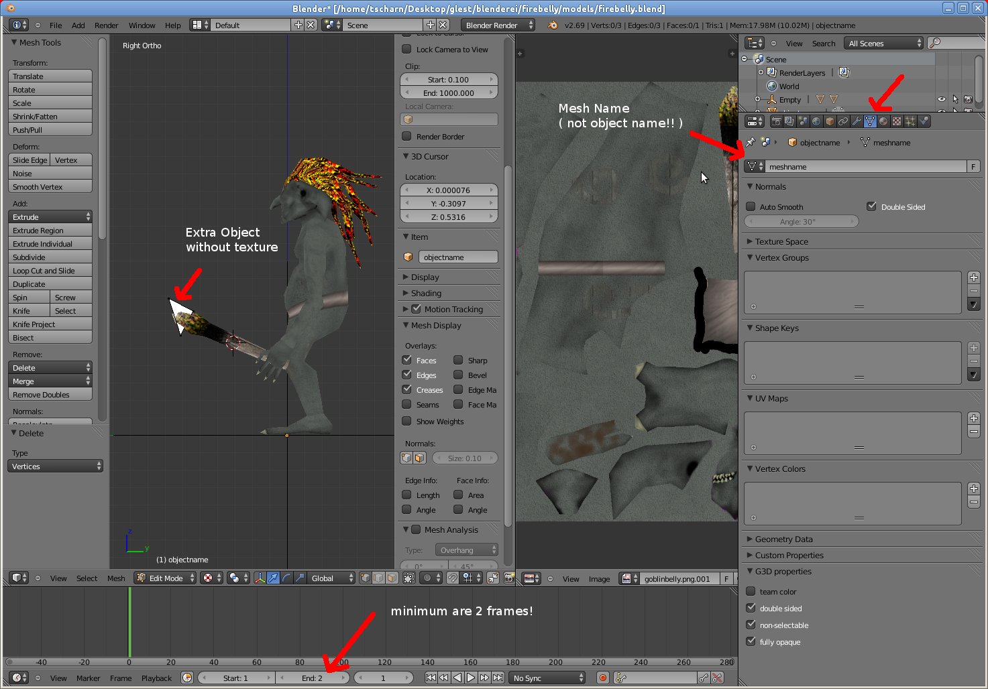Enable Auto Smooth checkbox
The height and width of the screenshot is (689, 988).
pyautogui.click(x=751, y=206)
